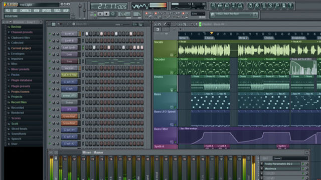The height and width of the screenshot is (180, 321).
Task: Click the one-click audio recording icon
Action: pyautogui.click(x=270, y=5)
